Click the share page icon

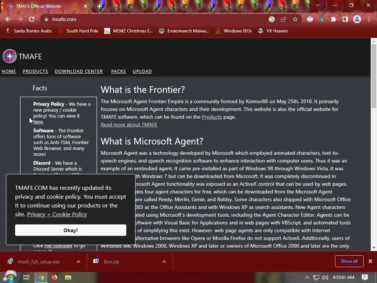pos(283,19)
